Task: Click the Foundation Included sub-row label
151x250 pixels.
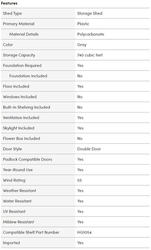Action: click(28, 76)
